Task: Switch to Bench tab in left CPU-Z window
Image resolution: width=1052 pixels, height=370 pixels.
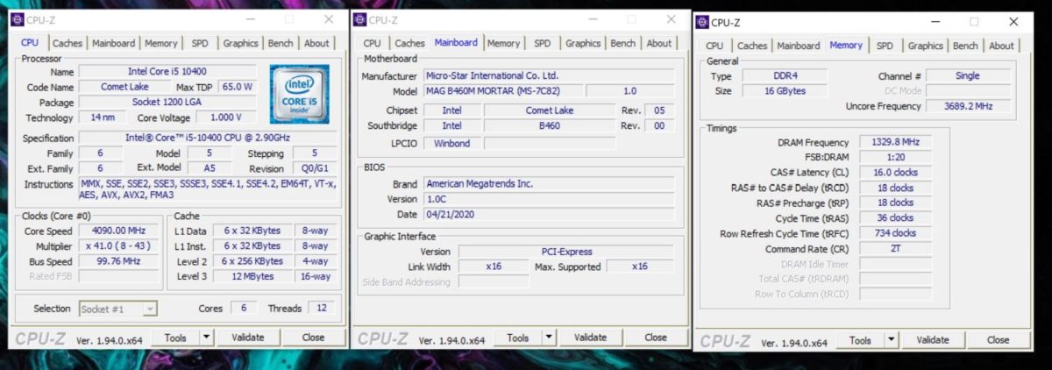Action: [281, 43]
